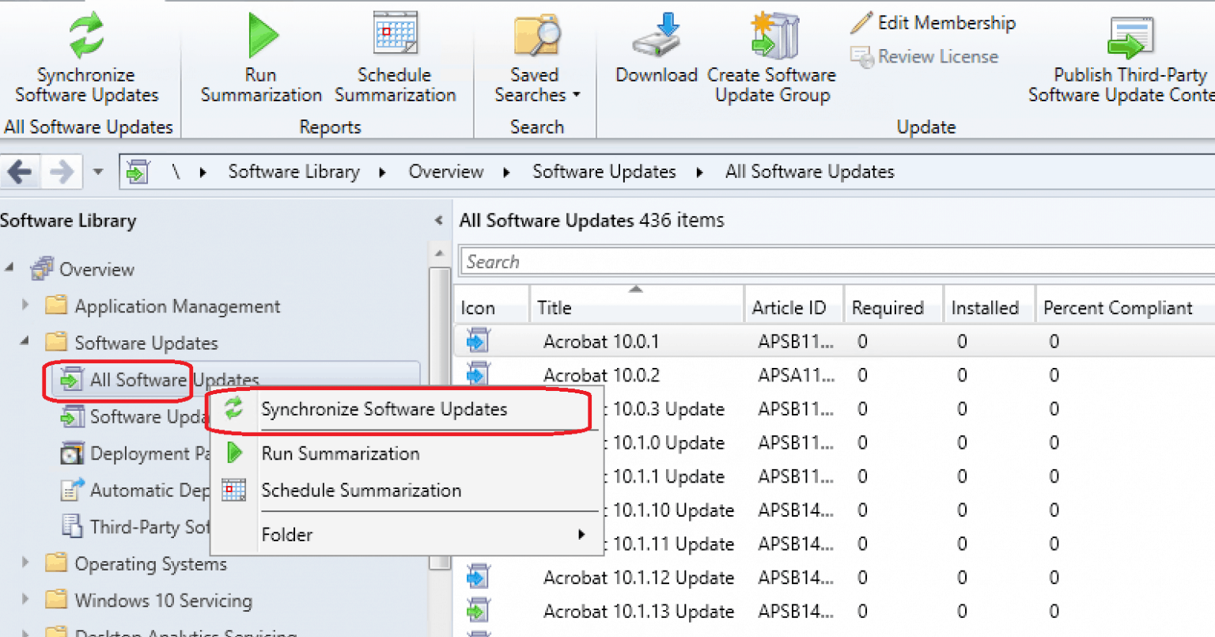The height and width of the screenshot is (637, 1215).
Task: Go back with the navigation arrow
Action: coord(20,171)
